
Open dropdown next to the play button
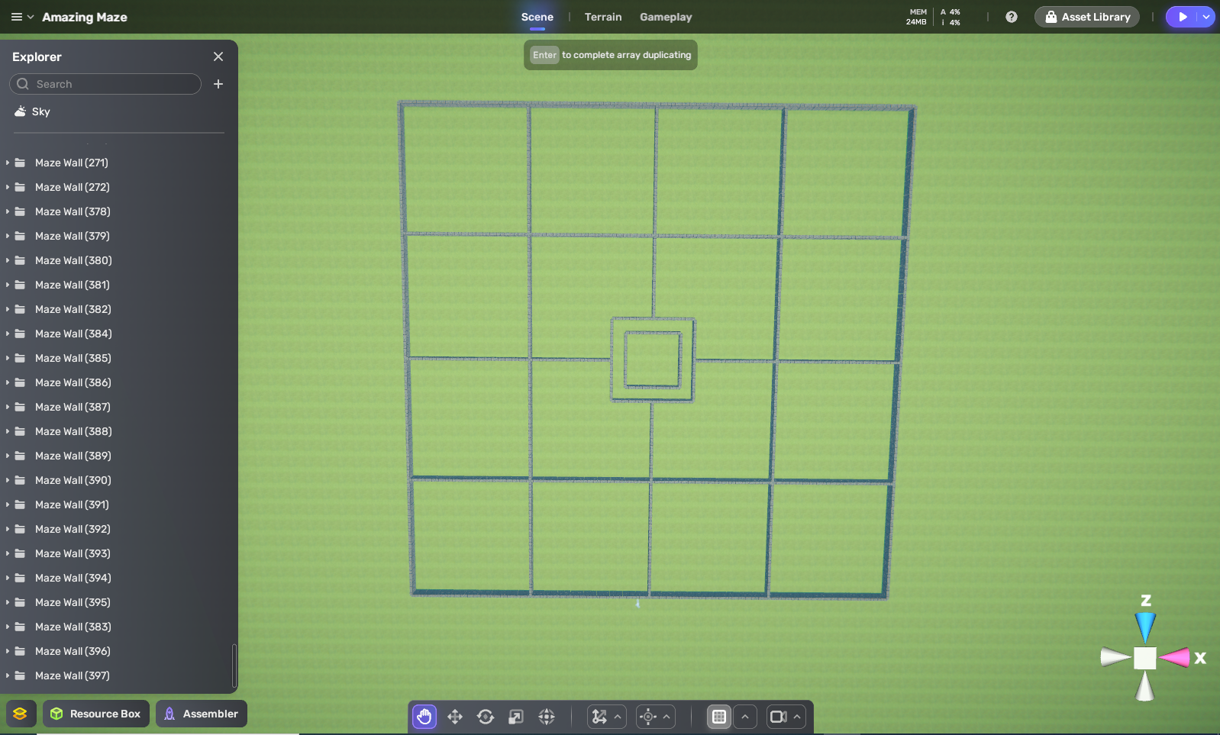tap(1206, 17)
